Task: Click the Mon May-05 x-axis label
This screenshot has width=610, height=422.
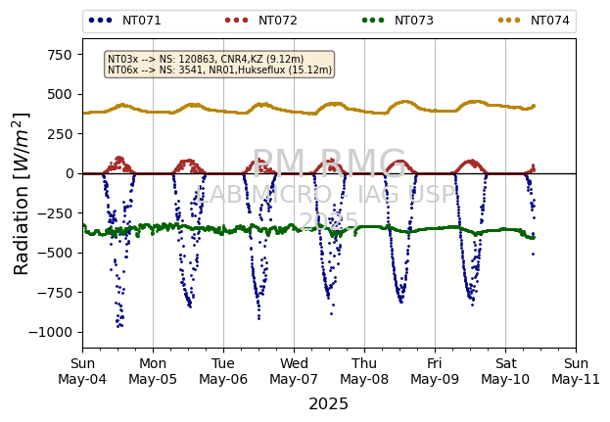Action: coord(153,371)
